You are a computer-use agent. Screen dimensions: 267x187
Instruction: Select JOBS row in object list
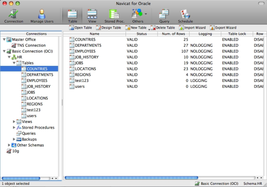[163, 63]
